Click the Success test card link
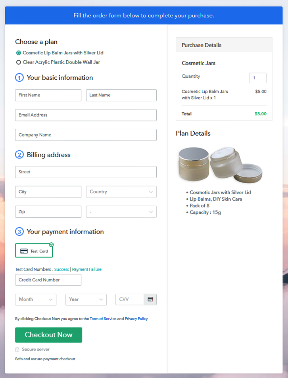Viewport: 288px width, 378px height. (x=61, y=269)
